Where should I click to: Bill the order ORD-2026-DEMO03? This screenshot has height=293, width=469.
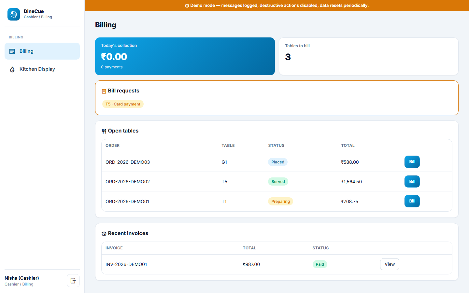(x=412, y=162)
